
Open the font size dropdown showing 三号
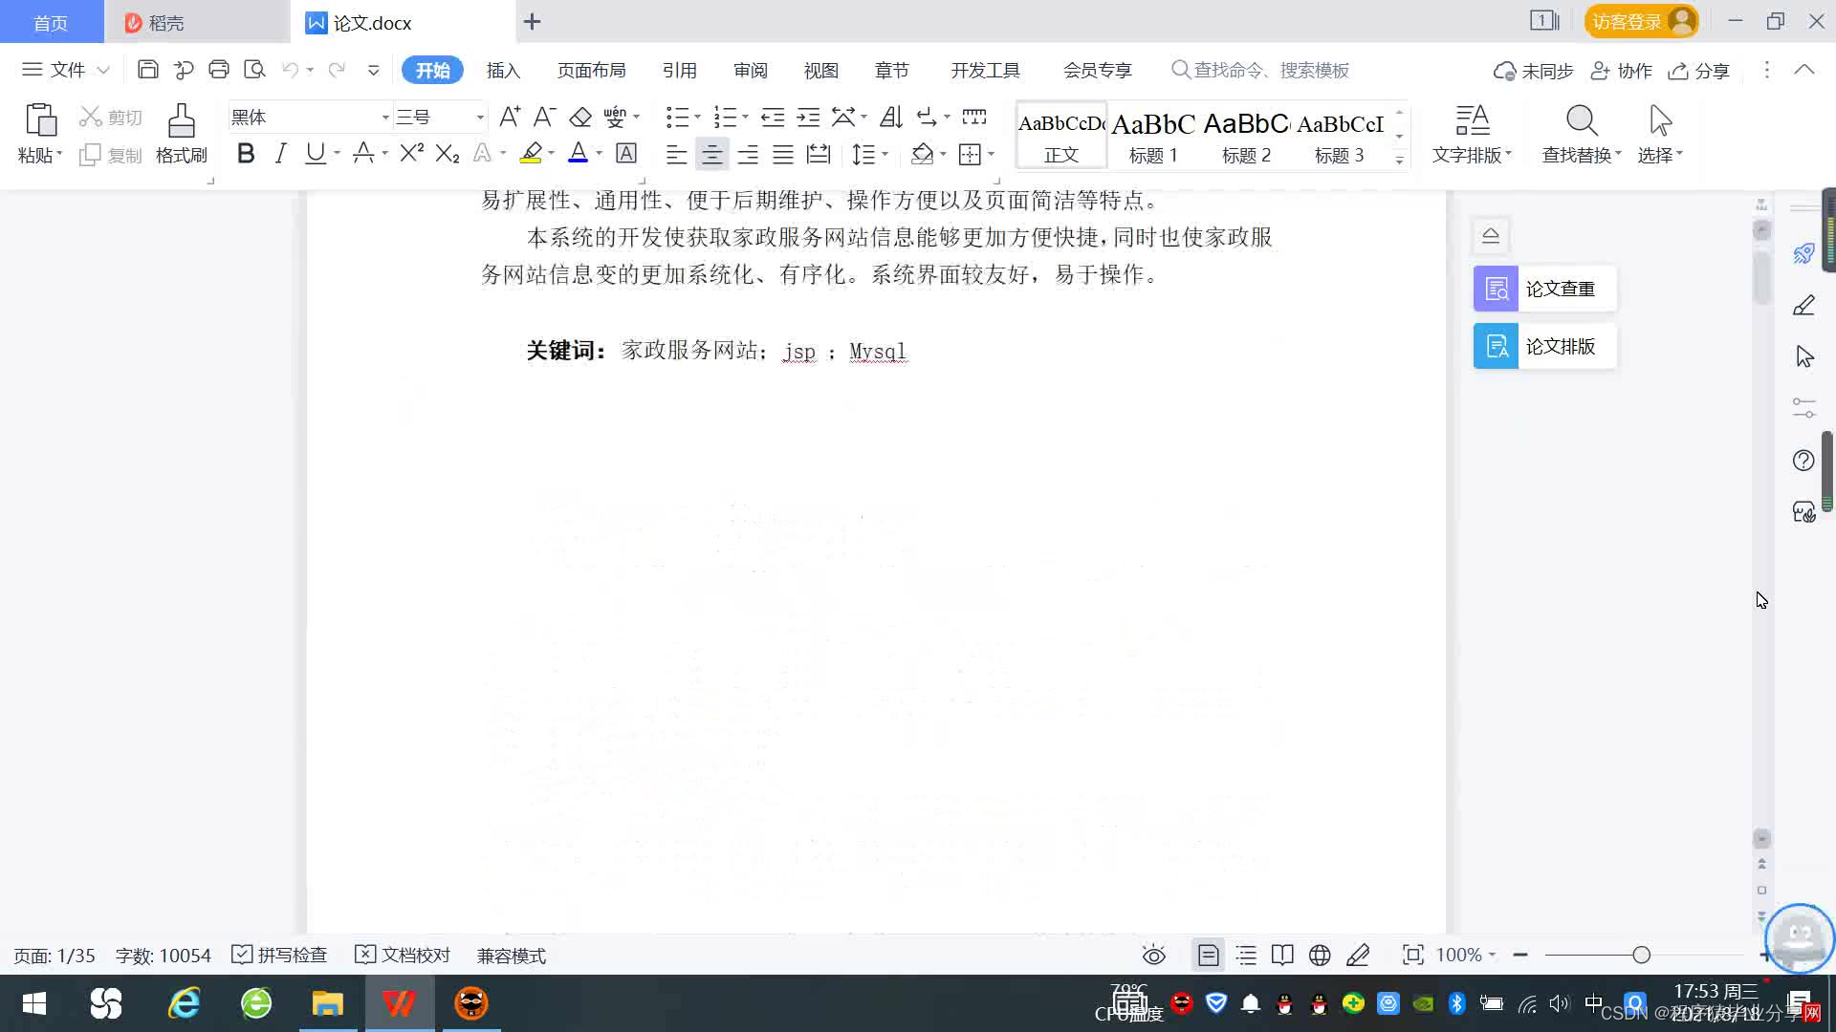coord(479,118)
